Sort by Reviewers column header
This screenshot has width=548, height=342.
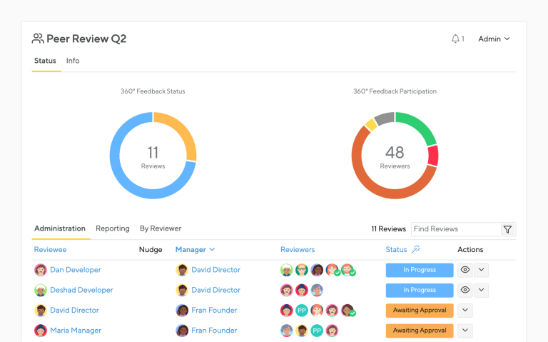tap(298, 250)
